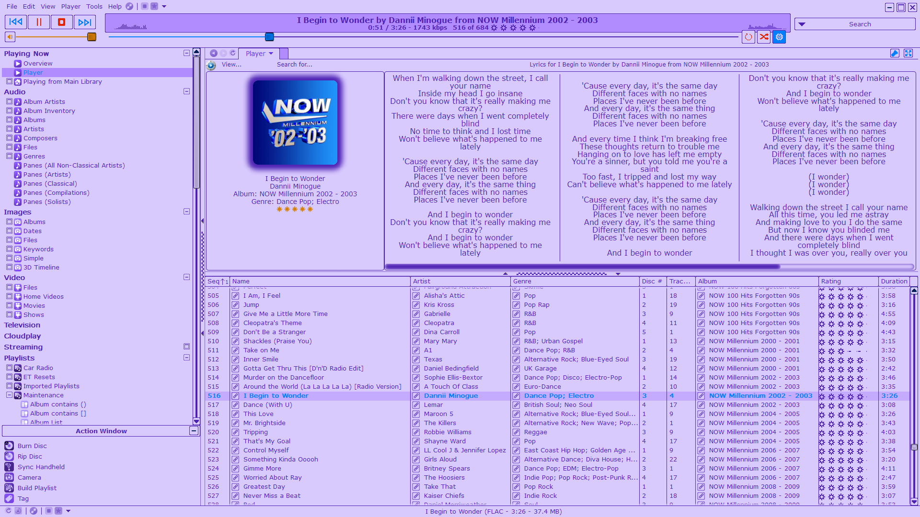Expand the Album Artists tree node

click(x=9, y=101)
